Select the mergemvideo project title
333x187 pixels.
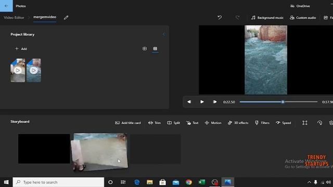[45, 17]
